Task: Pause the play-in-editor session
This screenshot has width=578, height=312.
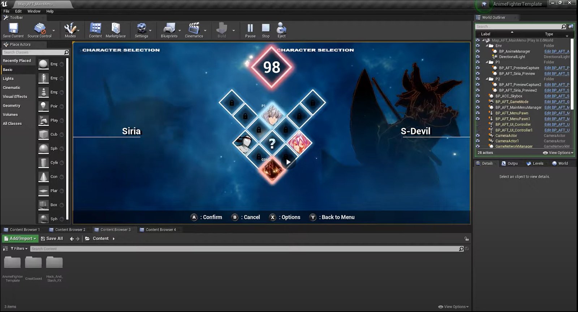Action: tap(250, 29)
